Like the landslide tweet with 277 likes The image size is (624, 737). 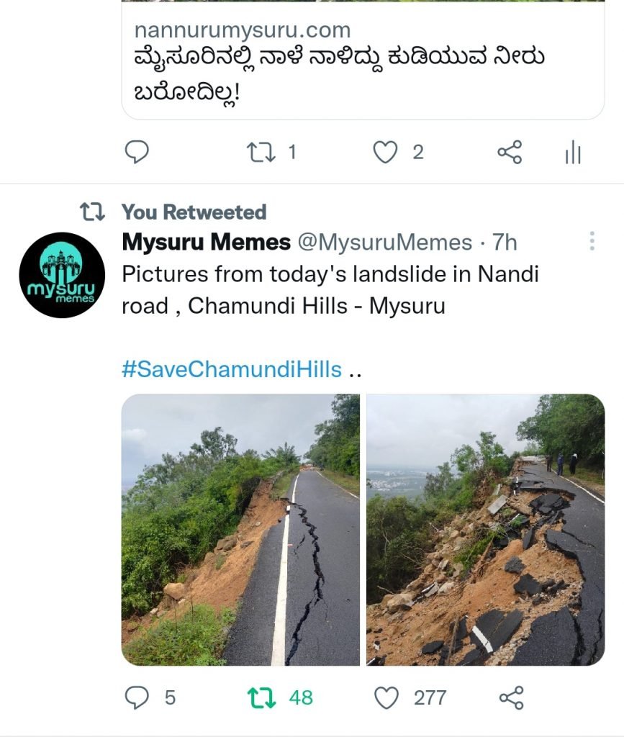[x=387, y=697]
